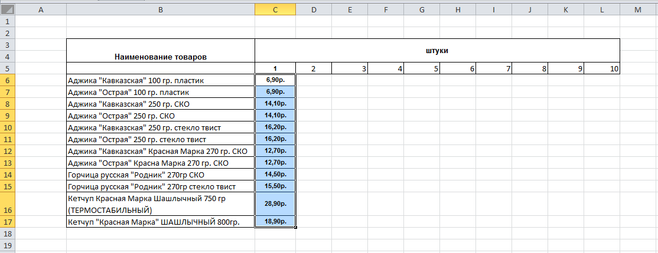
Task: Select column K header
Action: [x=566, y=9]
